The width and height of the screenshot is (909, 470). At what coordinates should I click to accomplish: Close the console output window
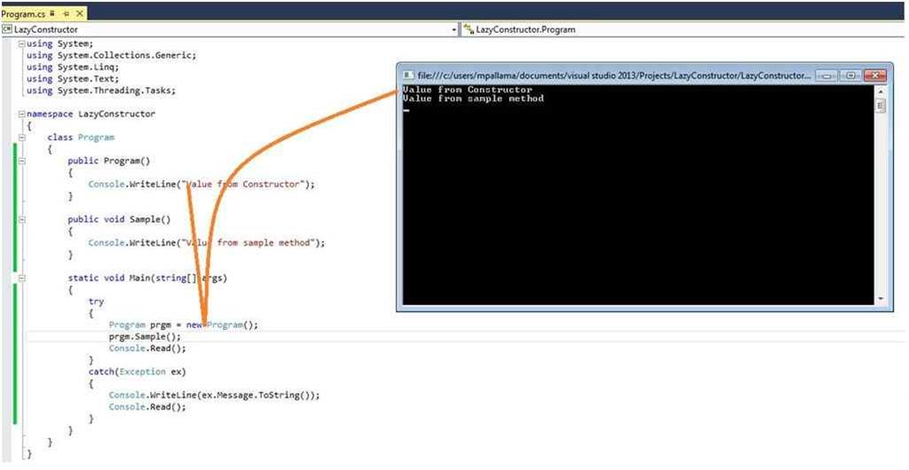[874, 76]
